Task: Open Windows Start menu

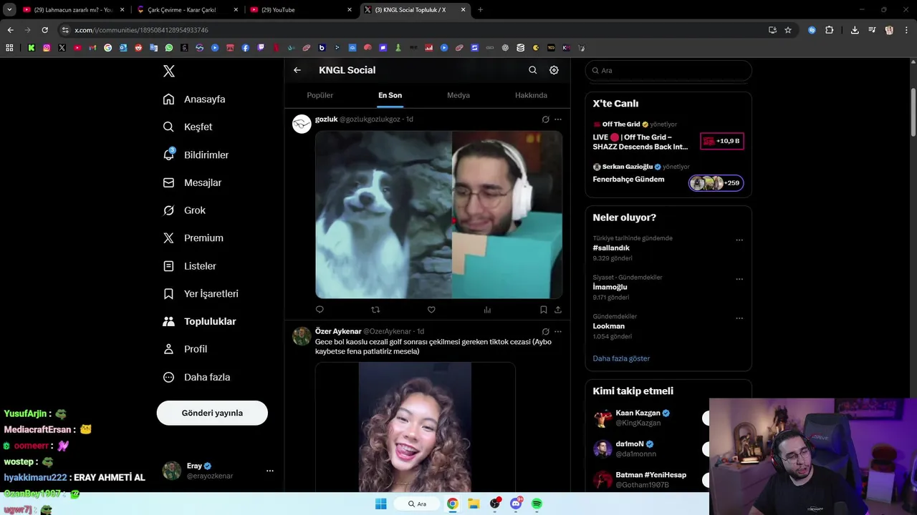Action: coord(380,504)
